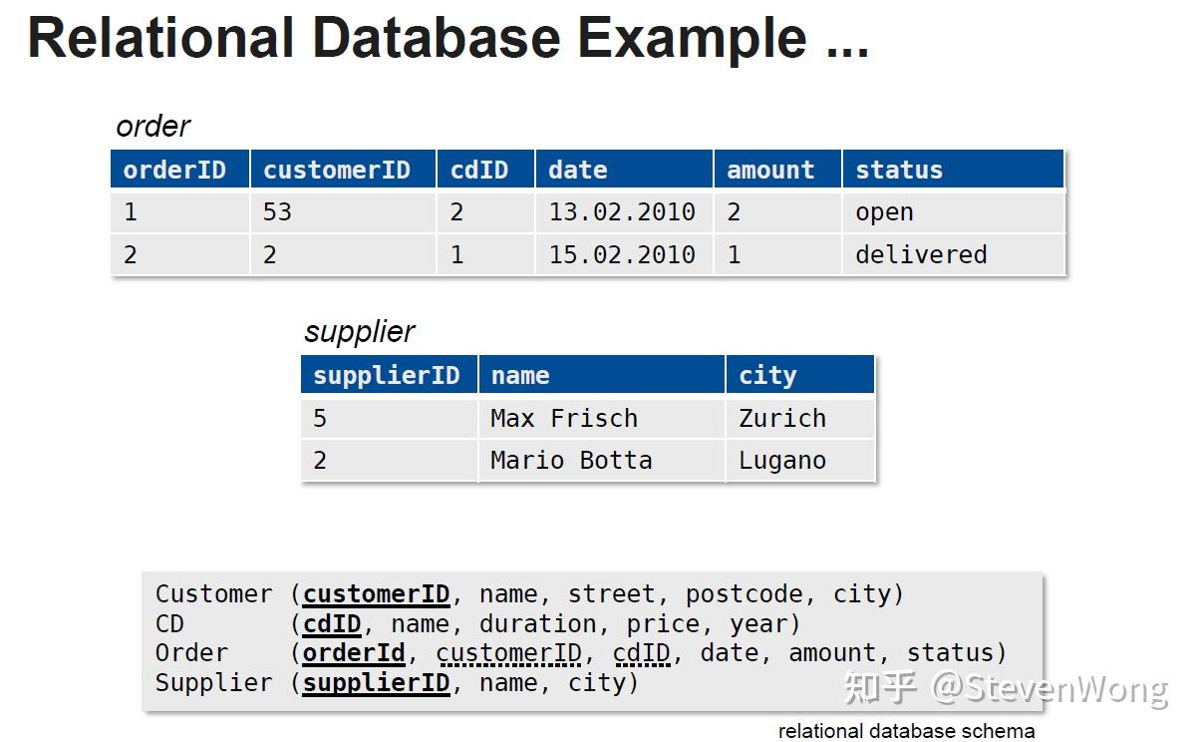Viewport: 1198px width, 742px height.
Task: Select "duration" attribute in CD schema line
Action: [537, 624]
